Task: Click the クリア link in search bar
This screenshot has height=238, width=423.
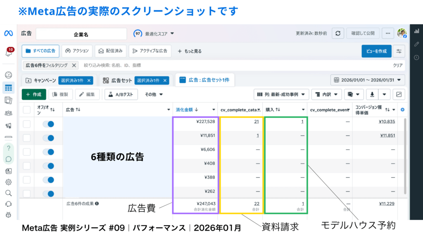Action: pyautogui.click(x=398, y=65)
